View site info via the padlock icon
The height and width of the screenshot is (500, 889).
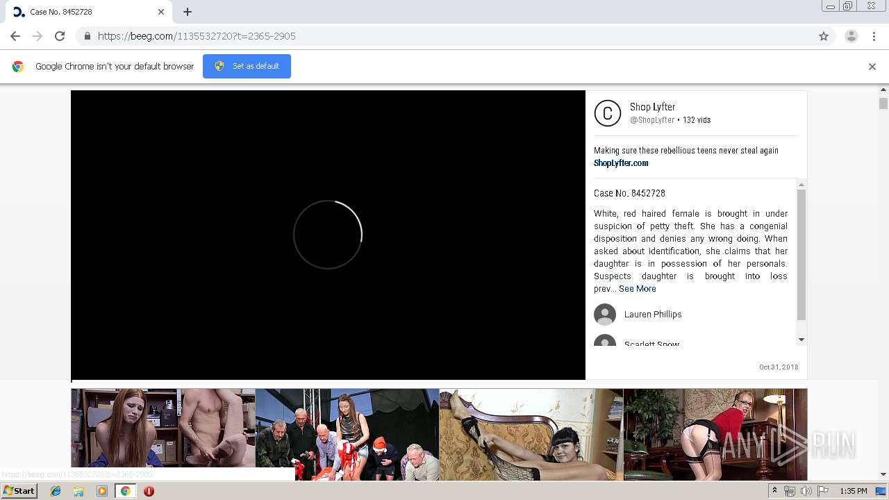tap(87, 36)
